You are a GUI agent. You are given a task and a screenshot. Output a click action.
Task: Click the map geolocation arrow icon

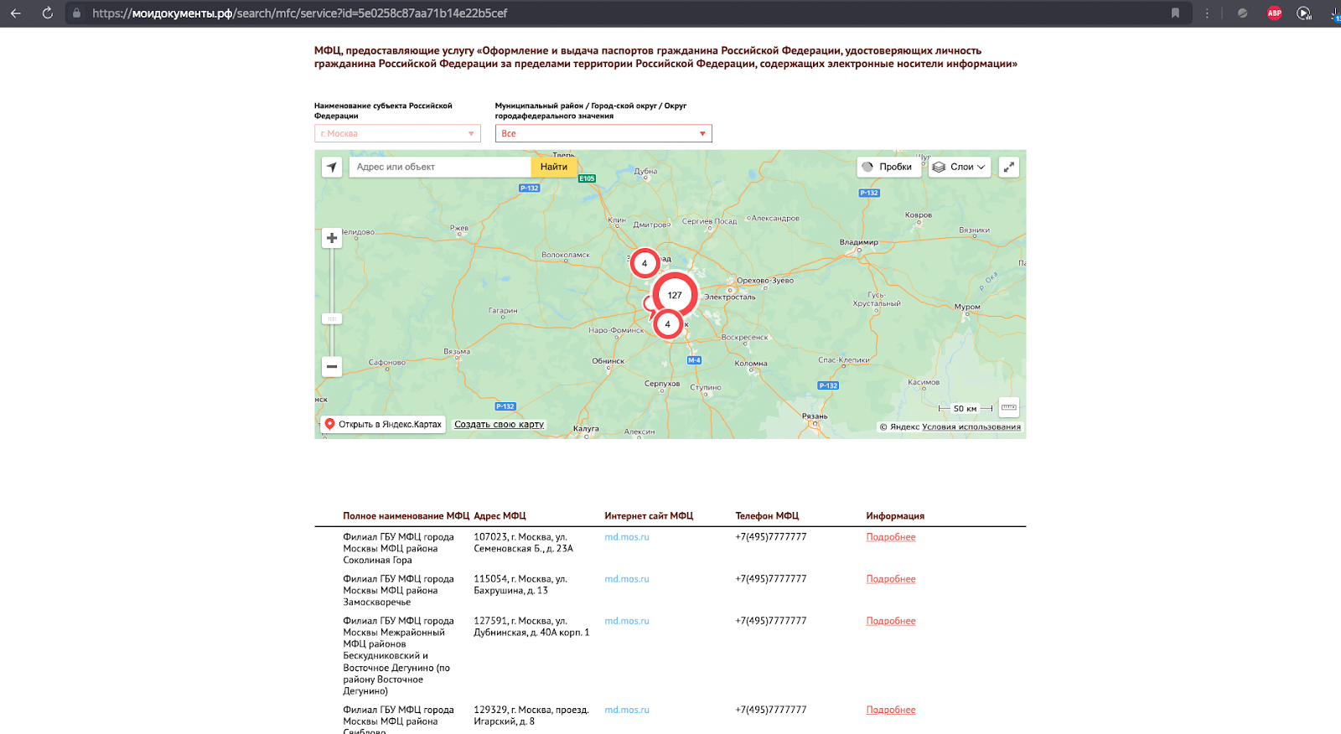(x=332, y=167)
